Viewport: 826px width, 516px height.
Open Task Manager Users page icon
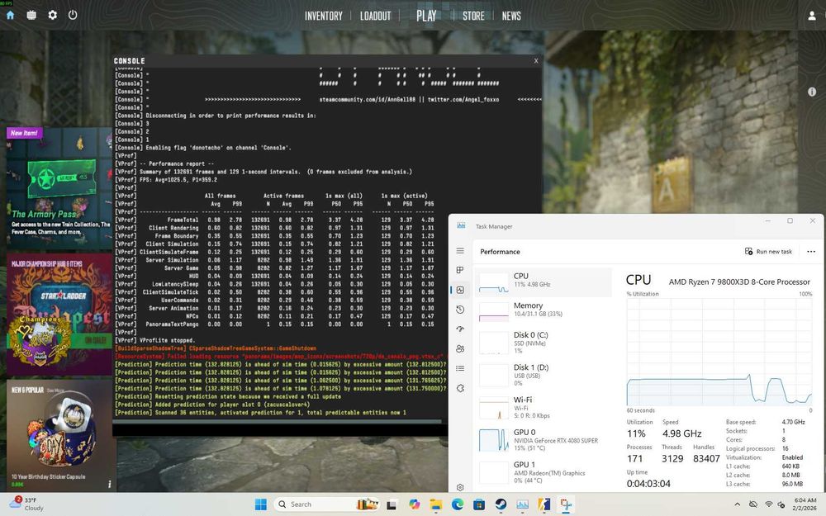(x=460, y=348)
